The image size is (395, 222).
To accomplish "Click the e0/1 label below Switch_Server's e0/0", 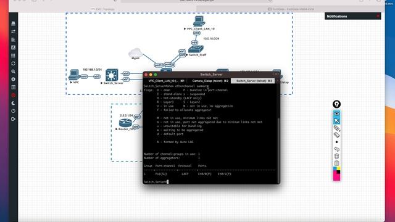I will [x=126, y=80].
